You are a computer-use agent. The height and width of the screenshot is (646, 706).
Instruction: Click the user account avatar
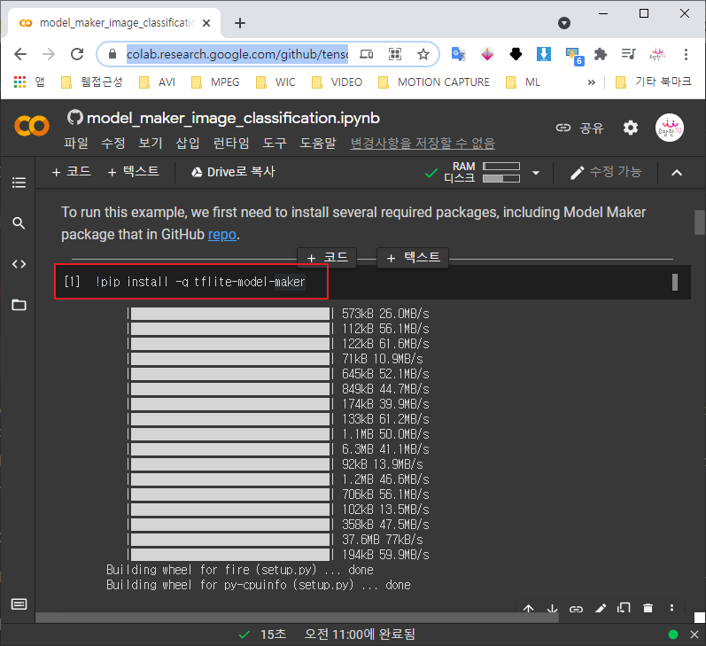point(669,128)
